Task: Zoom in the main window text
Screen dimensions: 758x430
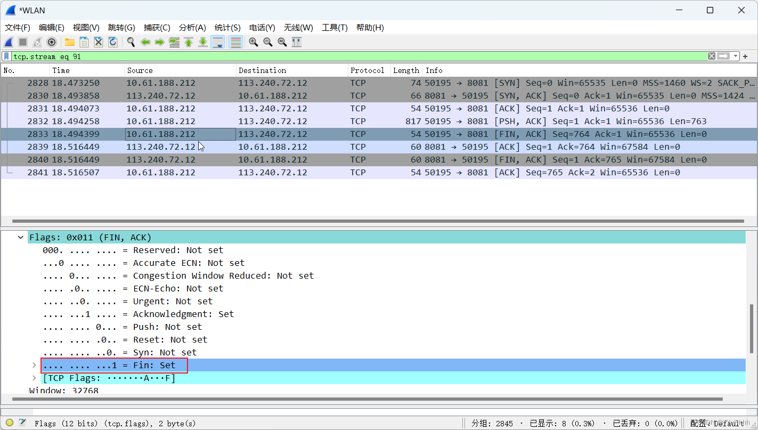Action: [254, 42]
